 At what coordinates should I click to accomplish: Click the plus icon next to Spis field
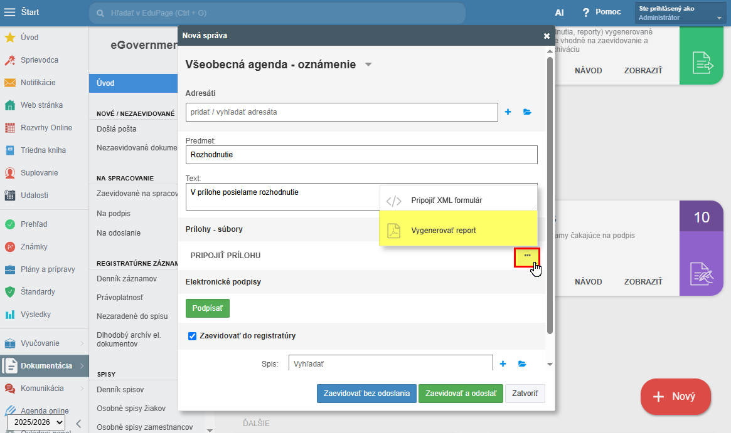pyautogui.click(x=503, y=363)
